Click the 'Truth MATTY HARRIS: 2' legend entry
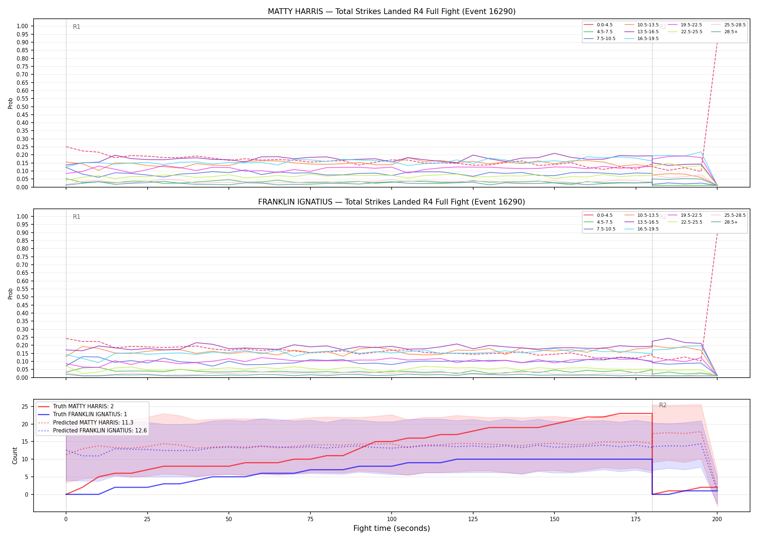 click(x=76, y=406)
